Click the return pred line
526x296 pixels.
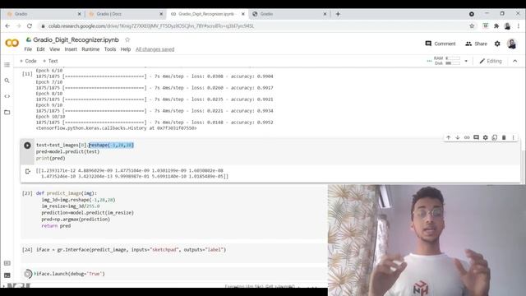(56, 226)
